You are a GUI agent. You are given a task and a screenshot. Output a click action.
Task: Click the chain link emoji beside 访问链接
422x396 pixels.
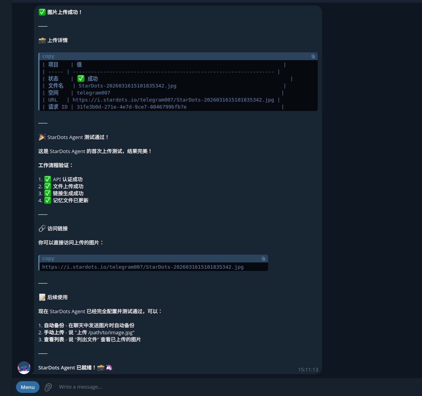(x=42, y=228)
